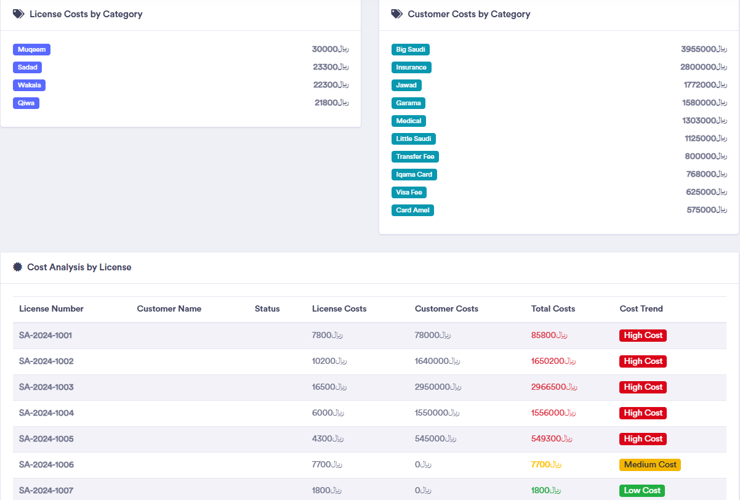Click the Customer Costs by Category heading
This screenshot has width=740, height=500.
point(469,14)
